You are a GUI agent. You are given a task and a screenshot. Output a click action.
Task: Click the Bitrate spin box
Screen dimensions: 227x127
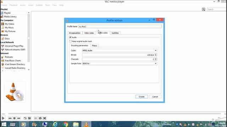(120, 55)
